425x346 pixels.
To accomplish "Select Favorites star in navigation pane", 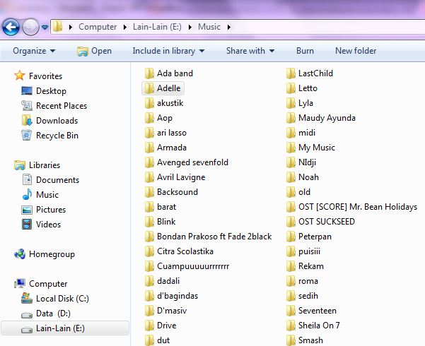I will [20, 76].
